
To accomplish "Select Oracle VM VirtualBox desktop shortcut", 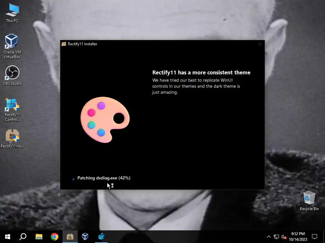I will pyautogui.click(x=12, y=46).
